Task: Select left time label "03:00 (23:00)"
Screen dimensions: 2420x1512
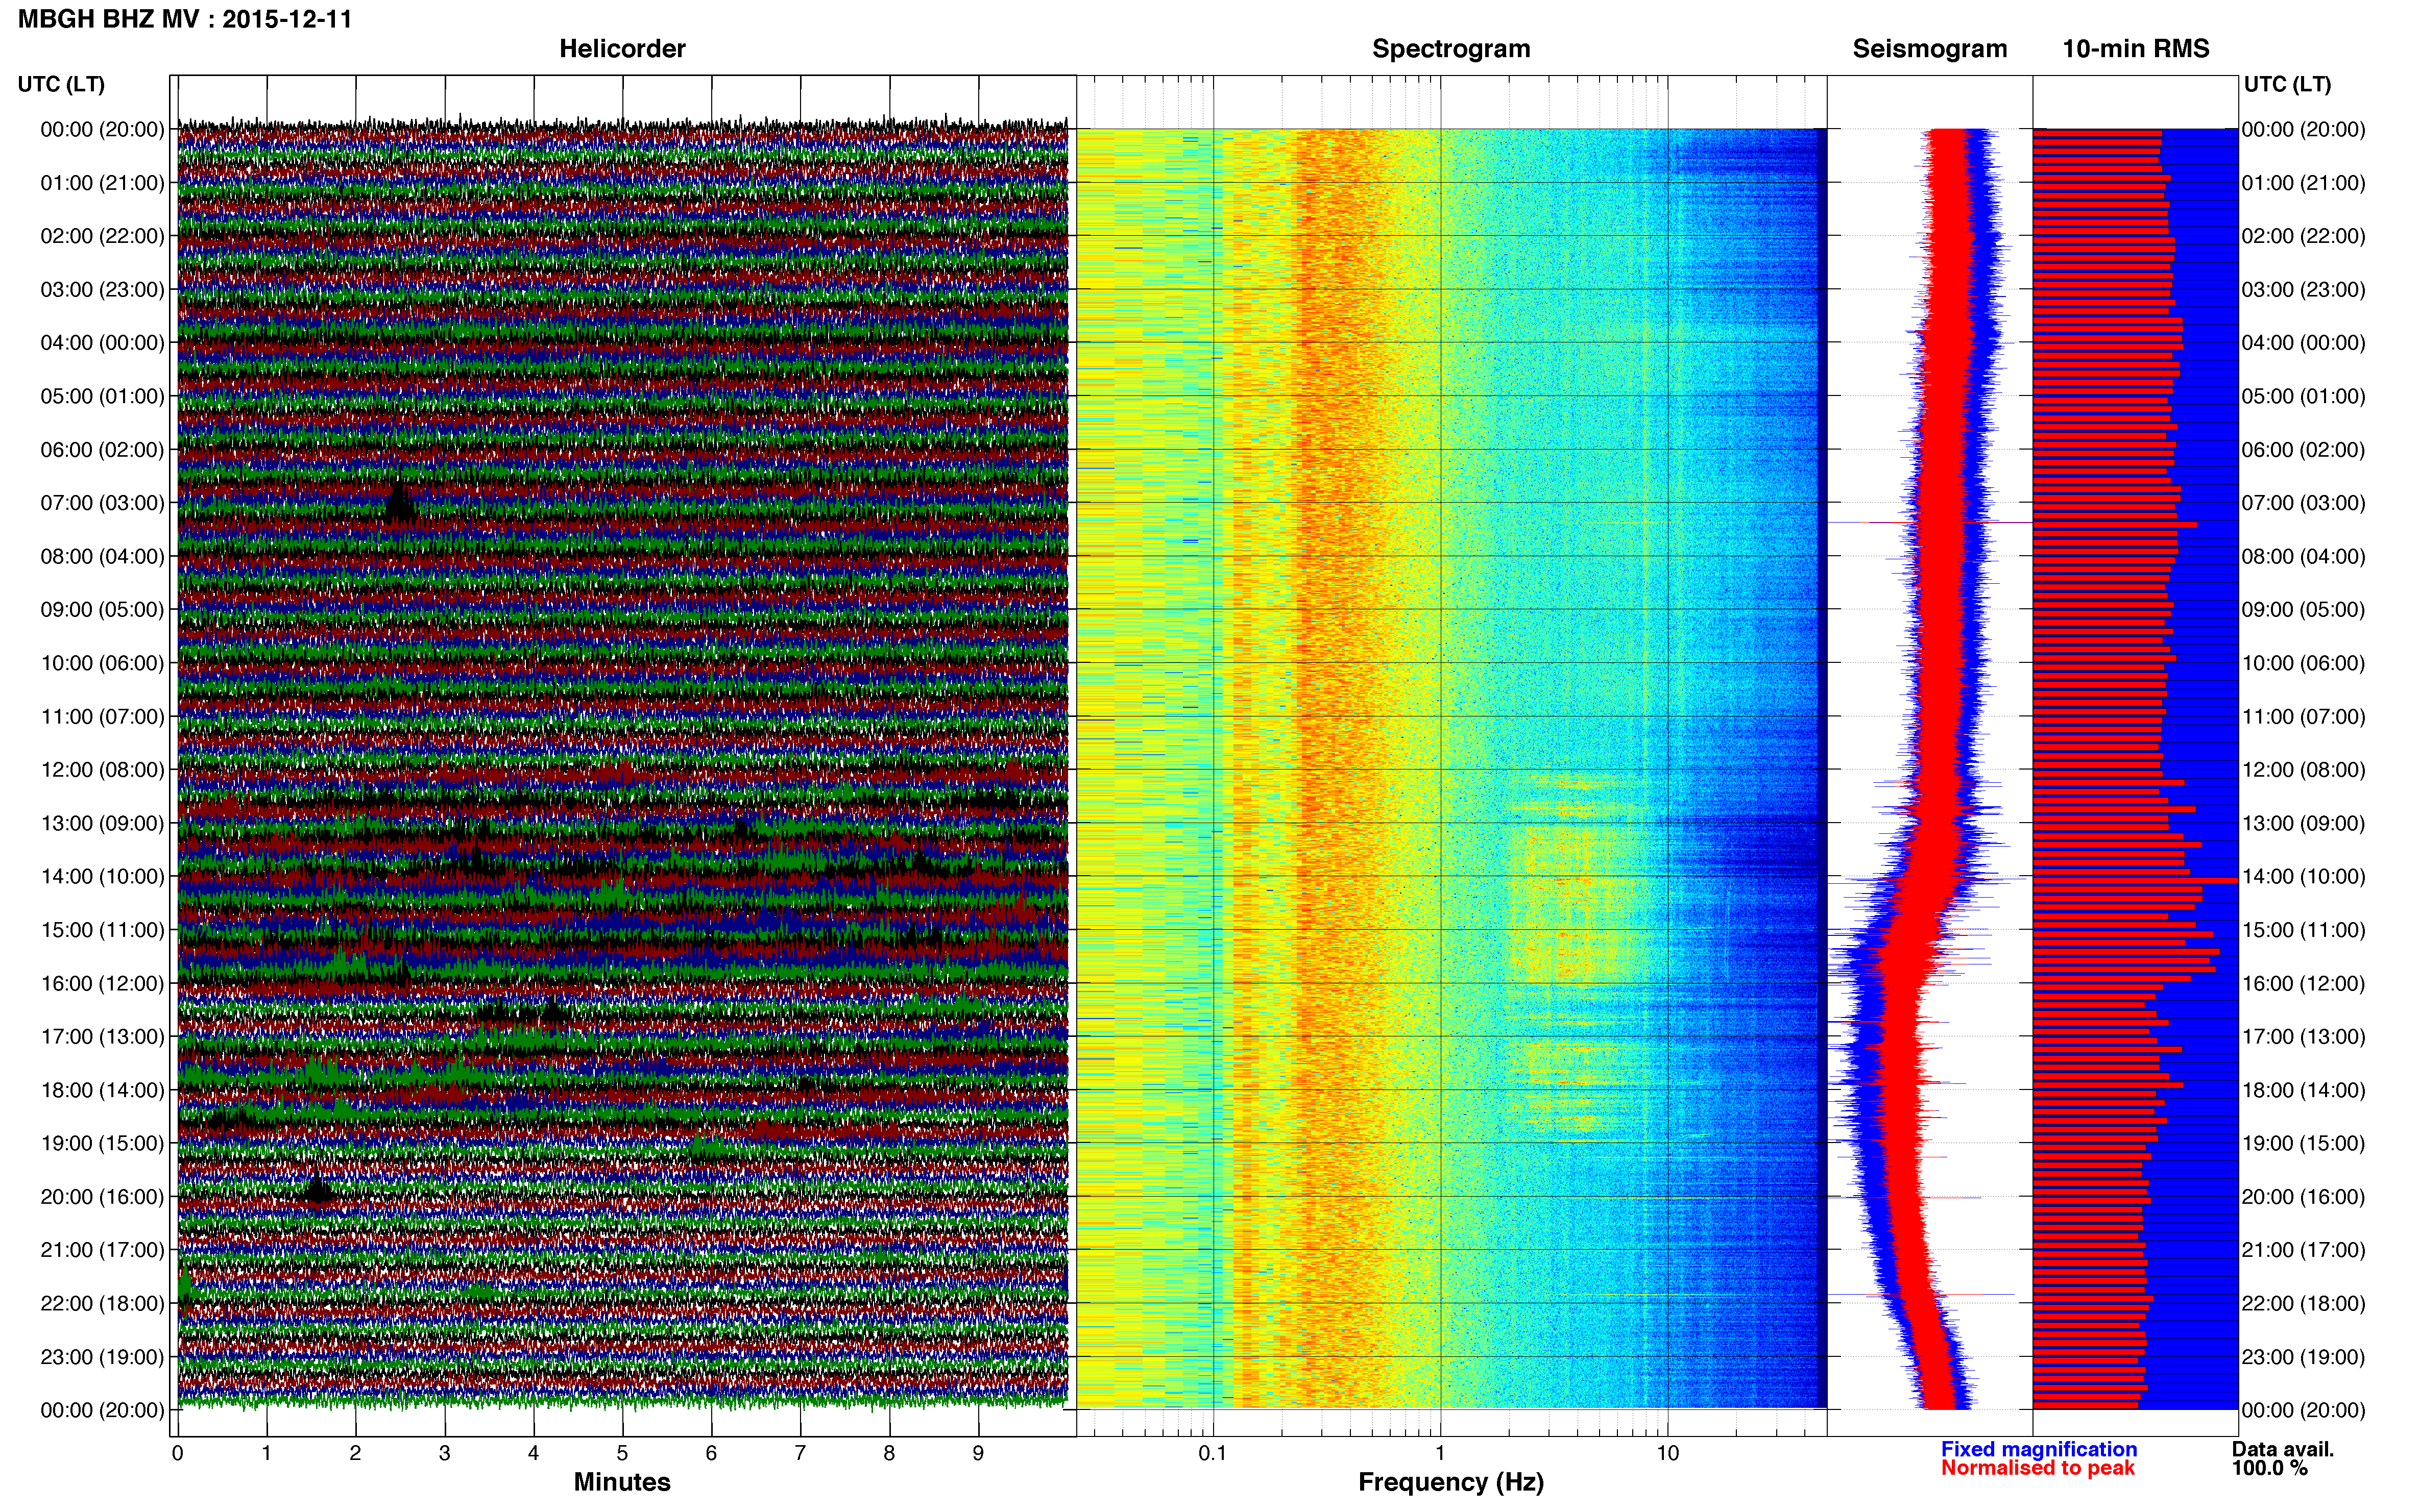Action: (102, 290)
